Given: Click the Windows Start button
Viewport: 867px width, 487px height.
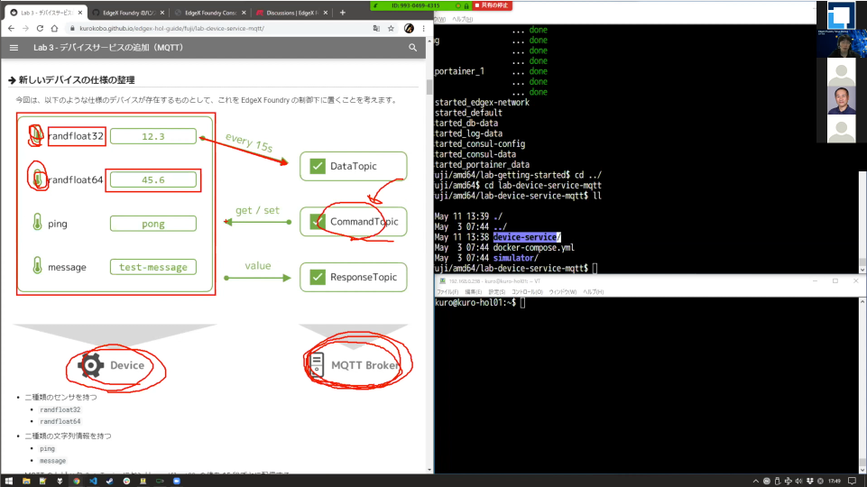Looking at the screenshot, I should pyautogui.click(x=8, y=480).
